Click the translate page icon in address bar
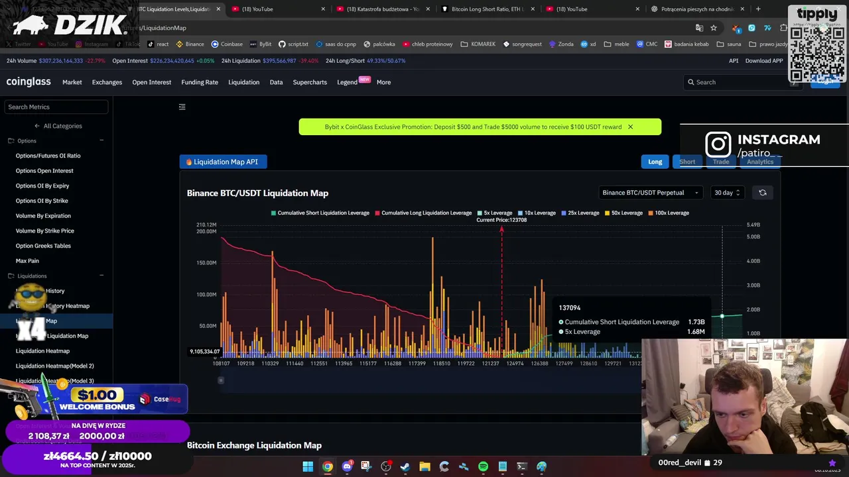The width and height of the screenshot is (849, 477). pos(699,28)
